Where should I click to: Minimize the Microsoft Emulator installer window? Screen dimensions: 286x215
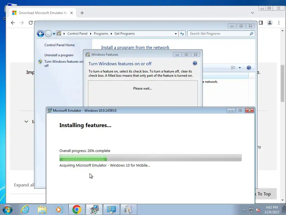(x=231, y=110)
